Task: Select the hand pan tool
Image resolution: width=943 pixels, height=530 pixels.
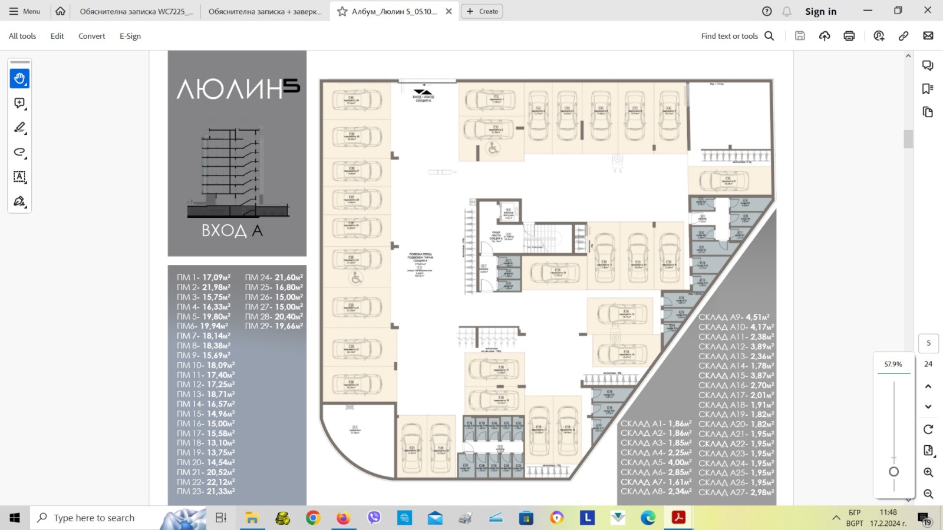Action: coord(19,78)
